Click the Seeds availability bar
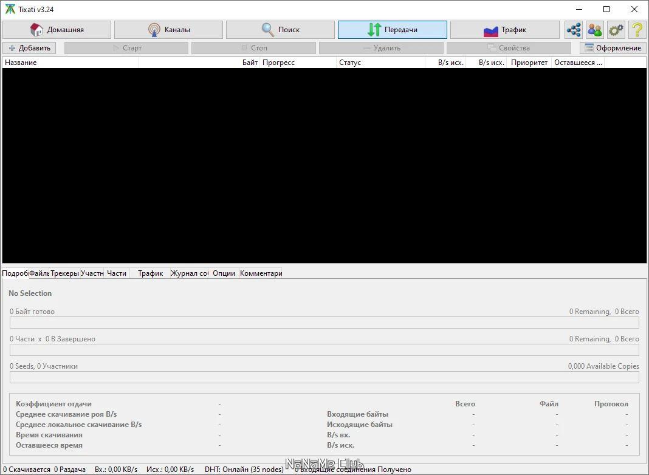The width and height of the screenshot is (649, 475). point(324,377)
